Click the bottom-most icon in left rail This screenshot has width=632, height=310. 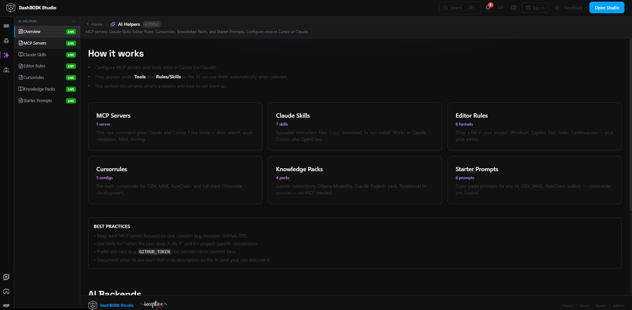(6, 305)
